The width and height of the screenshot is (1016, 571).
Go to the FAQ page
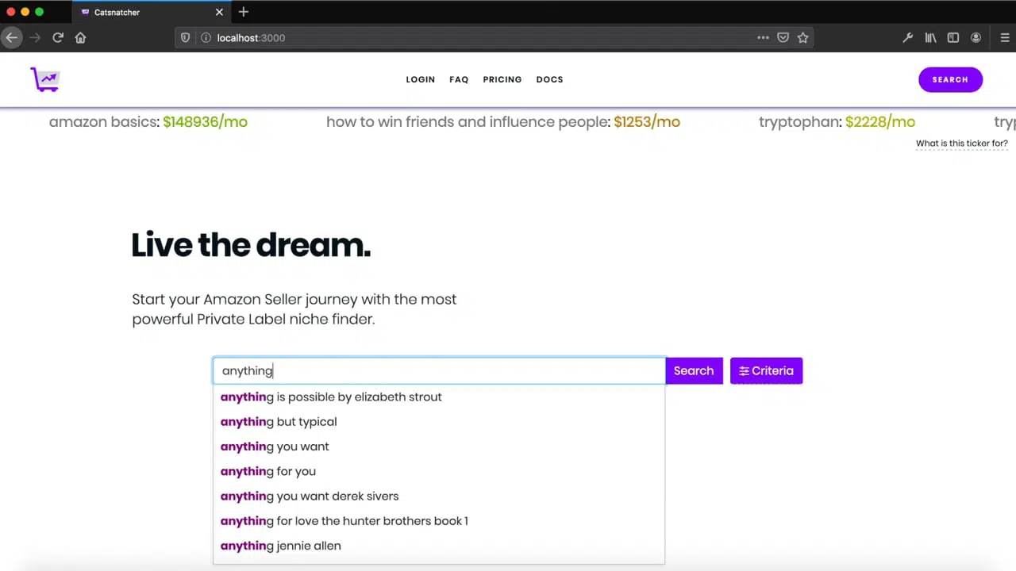pyautogui.click(x=459, y=79)
